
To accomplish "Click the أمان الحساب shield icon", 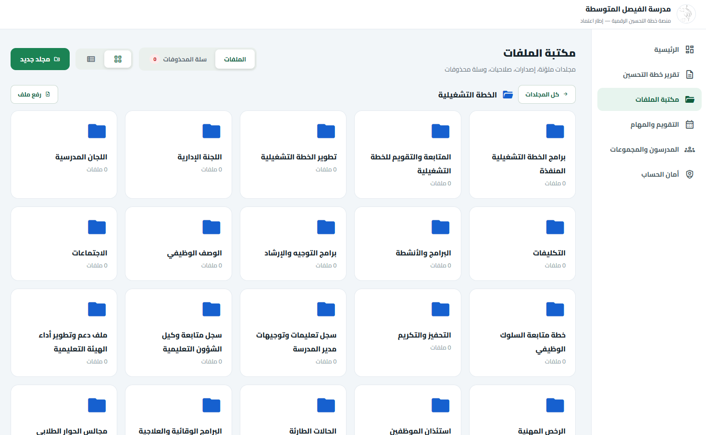I will pos(690,174).
